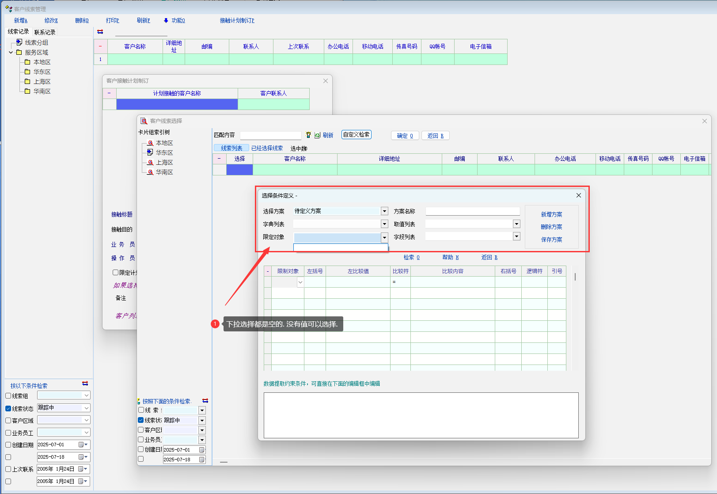
Task: Enable the 线索组 checkbox in left search panel
Action: click(x=8, y=396)
